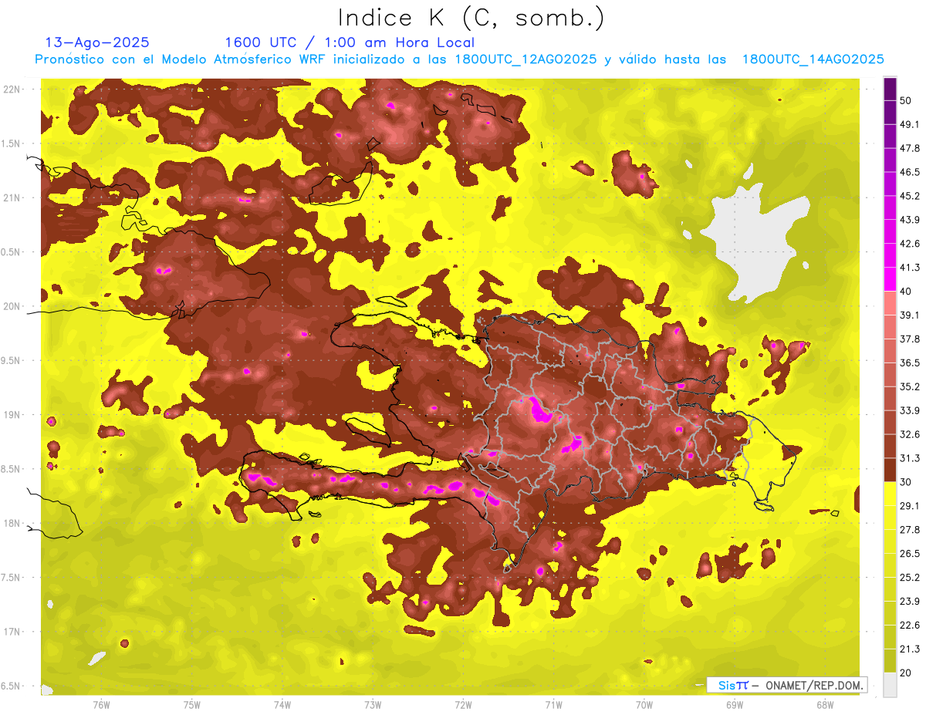Click the magenta swatch between 40 and 41.3

[890, 279]
